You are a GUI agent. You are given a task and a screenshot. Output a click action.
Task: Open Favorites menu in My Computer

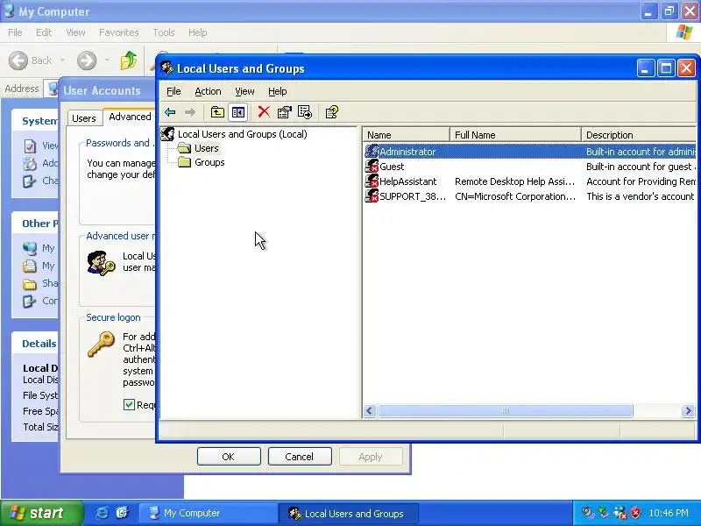pyautogui.click(x=119, y=32)
